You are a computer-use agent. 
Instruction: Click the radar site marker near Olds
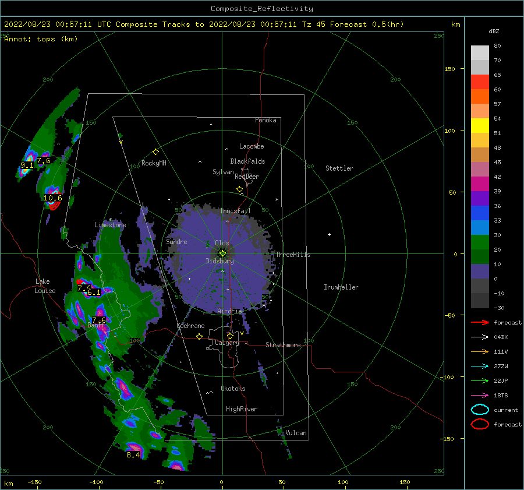(222, 253)
